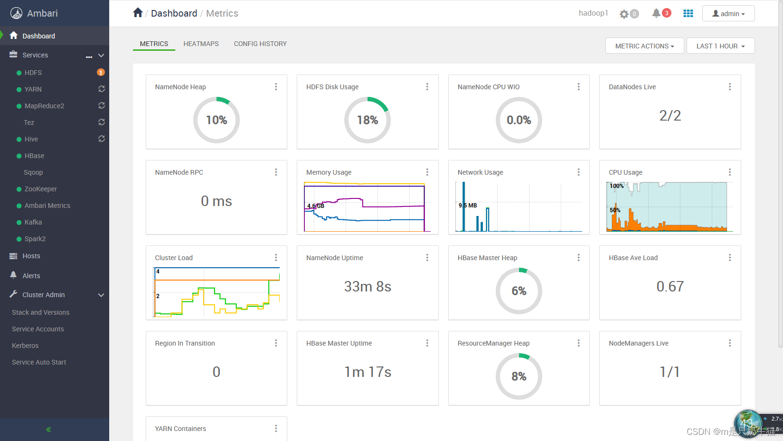Click Tez restart-required icon
Screen dimensions: 783x441
tap(102, 122)
